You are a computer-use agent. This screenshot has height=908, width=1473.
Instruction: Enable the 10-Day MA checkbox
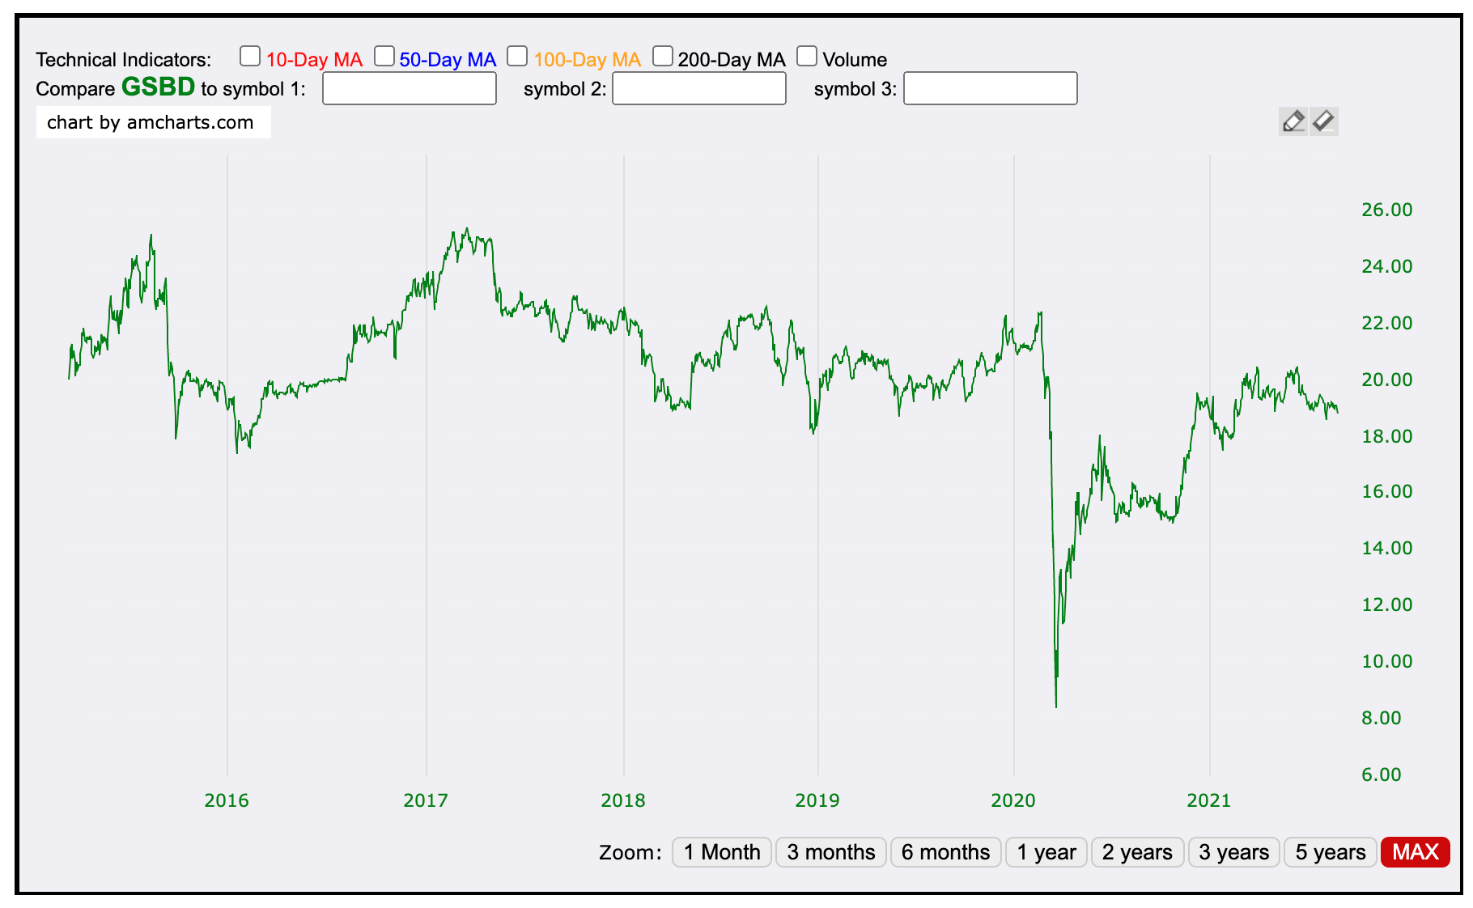pyautogui.click(x=250, y=56)
